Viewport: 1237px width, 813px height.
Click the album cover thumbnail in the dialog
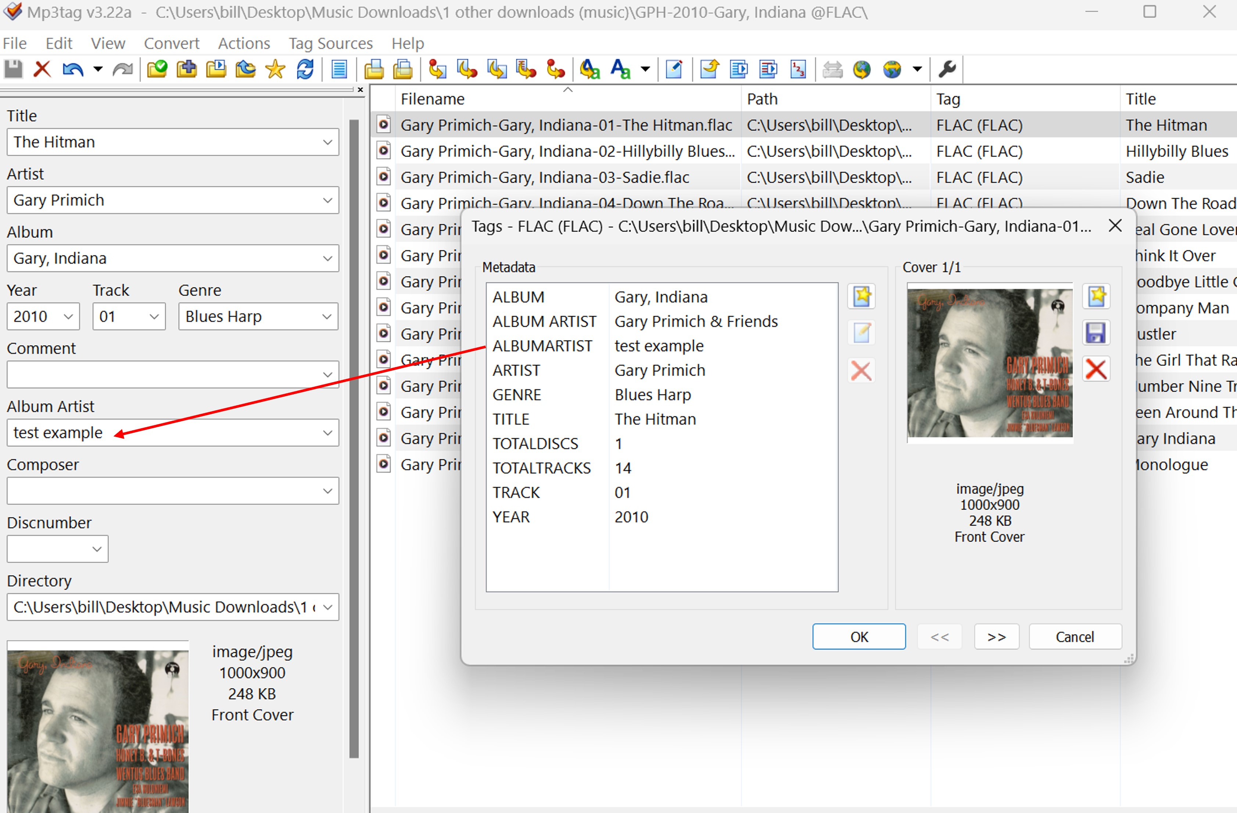[x=989, y=362]
